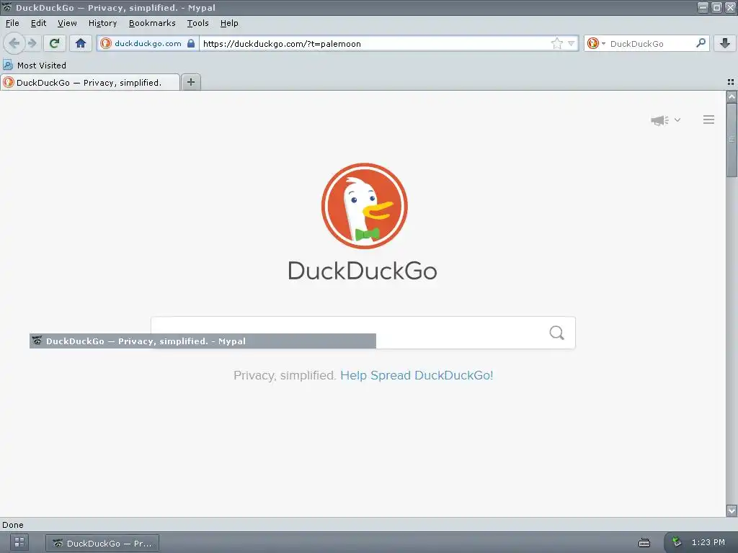Screen dimensions: 738x553
Task: Open the Tools menu
Action: pos(197,23)
